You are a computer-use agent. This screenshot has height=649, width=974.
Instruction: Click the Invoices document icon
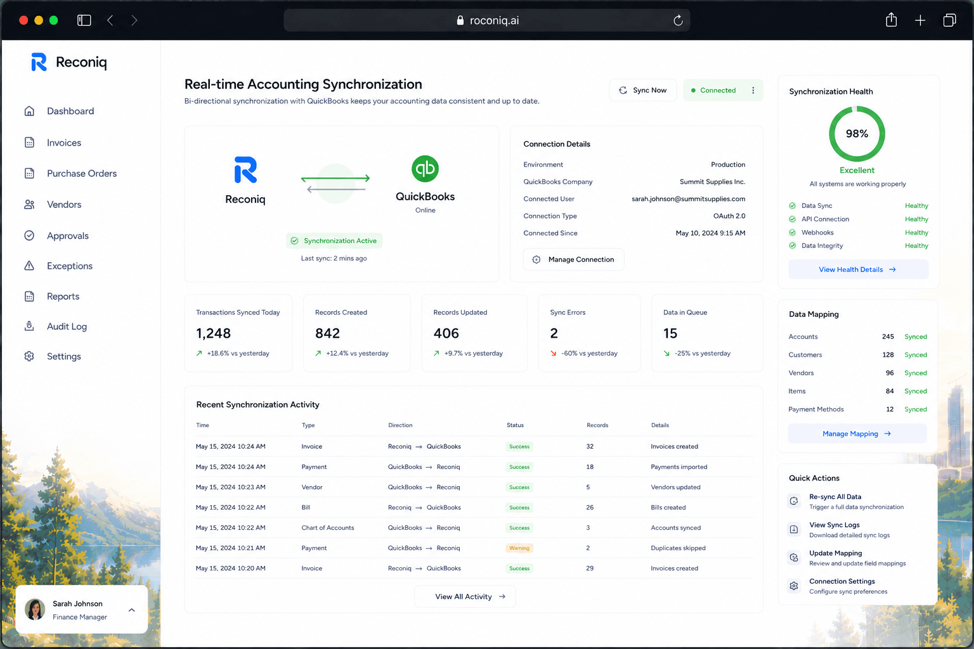point(29,143)
